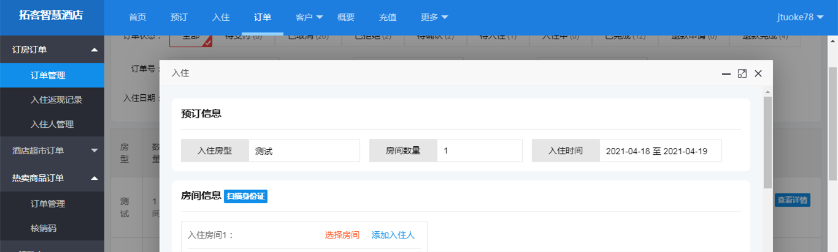Expand the 酒店超市订单 sidebar section
838x252 pixels.
[x=52, y=150]
